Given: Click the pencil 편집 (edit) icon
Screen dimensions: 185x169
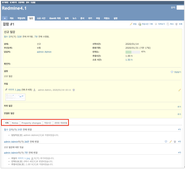Looking at the screenshot, I should click(x=131, y=24).
